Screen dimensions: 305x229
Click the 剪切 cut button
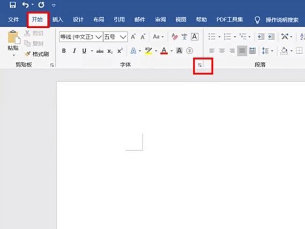point(34,33)
